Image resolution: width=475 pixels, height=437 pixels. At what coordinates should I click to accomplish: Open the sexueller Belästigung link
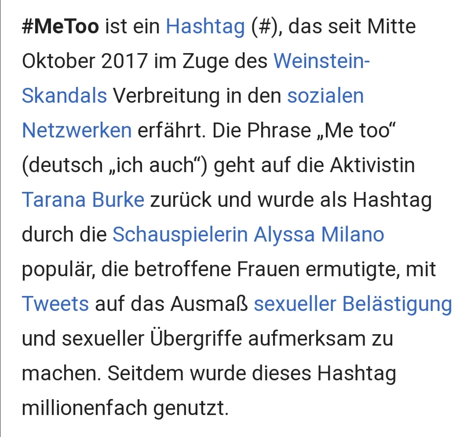click(x=353, y=304)
